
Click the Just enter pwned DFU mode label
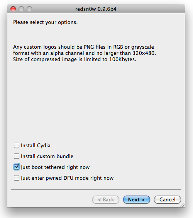coord(67,178)
